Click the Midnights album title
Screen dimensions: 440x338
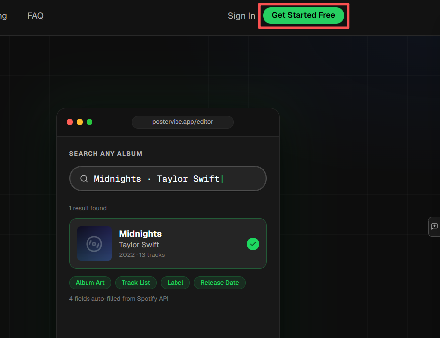pos(140,234)
